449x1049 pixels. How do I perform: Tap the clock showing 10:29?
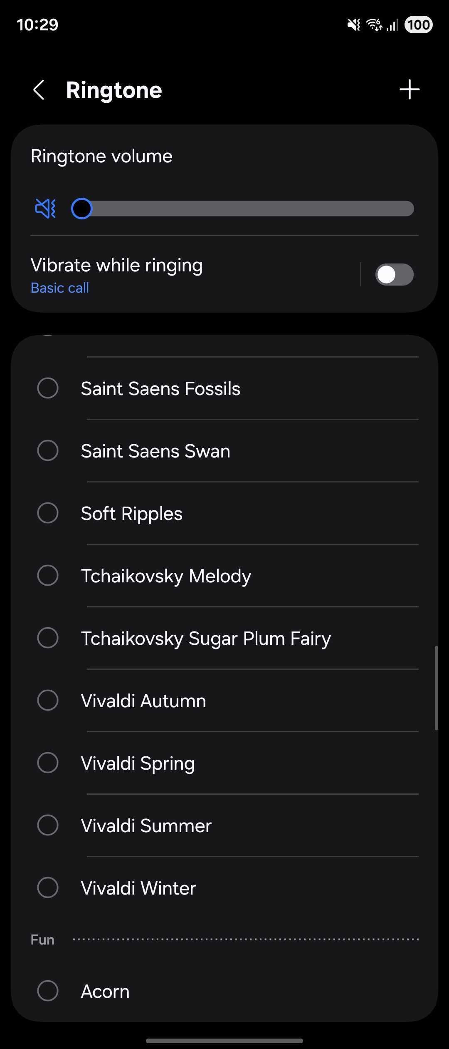(37, 25)
